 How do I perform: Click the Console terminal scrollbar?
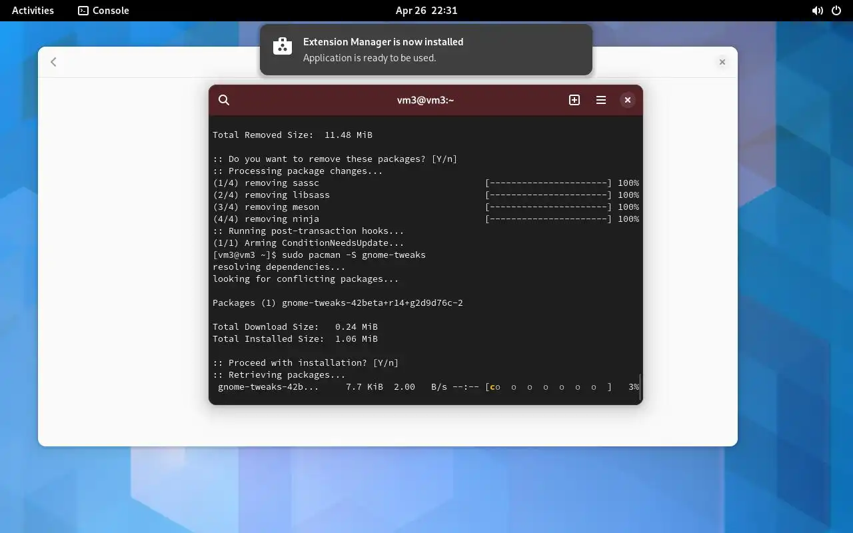640,387
